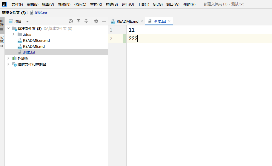Click the collapse all icon in project panel
Image resolution: width=272 pixels, height=166 pixels.
[86, 21]
